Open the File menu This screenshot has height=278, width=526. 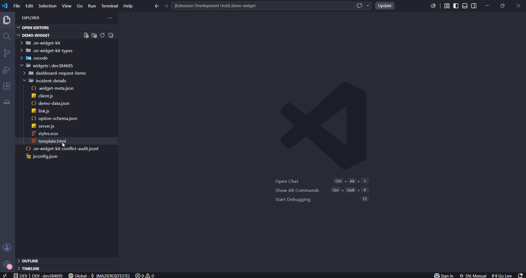point(17,6)
